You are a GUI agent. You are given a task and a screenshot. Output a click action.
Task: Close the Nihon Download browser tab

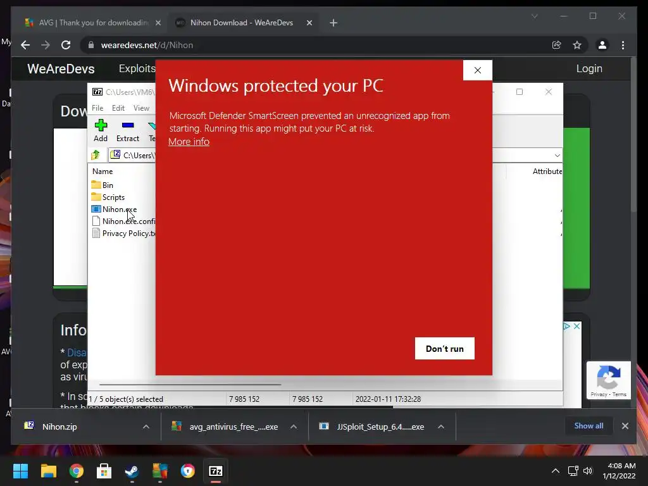pyautogui.click(x=309, y=23)
